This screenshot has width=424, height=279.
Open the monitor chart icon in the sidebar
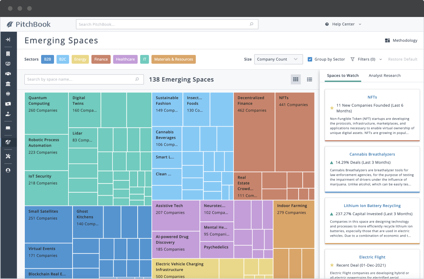click(8, 64)
